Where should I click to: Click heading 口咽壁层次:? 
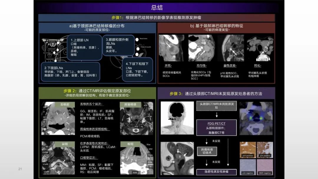pyautogui.click(x=89, y=158)
